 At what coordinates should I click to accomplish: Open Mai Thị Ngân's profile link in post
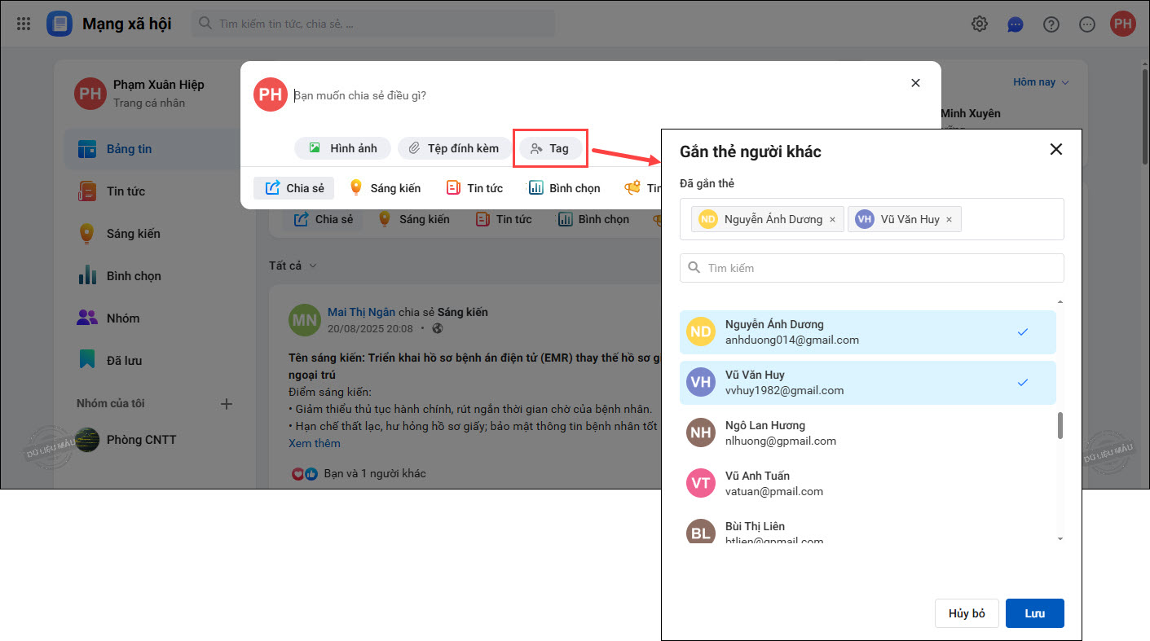[361, 312]
